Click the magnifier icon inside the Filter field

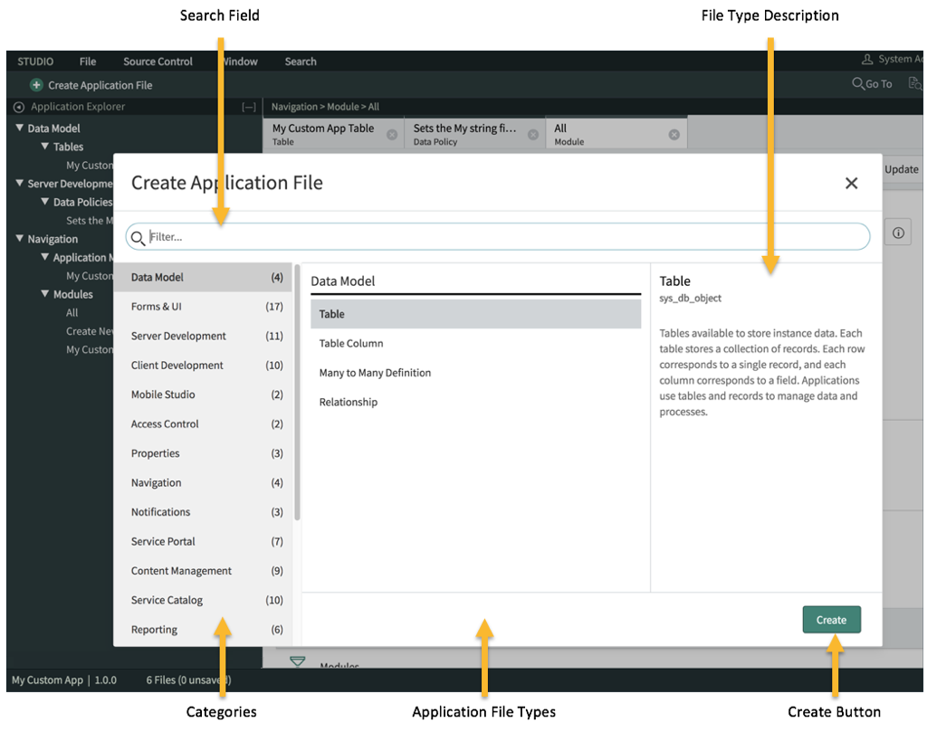point(138,236)
